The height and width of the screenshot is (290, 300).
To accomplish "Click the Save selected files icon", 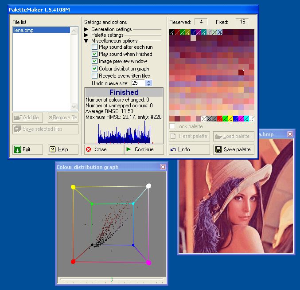I will tap(17, 129).
